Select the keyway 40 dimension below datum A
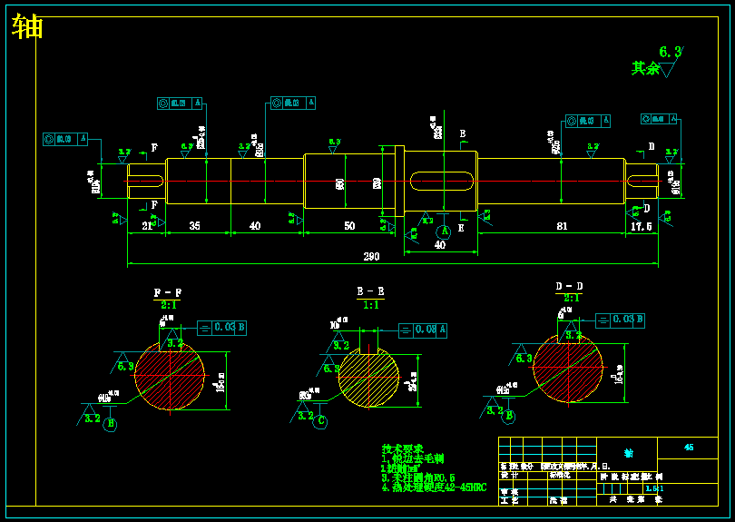 coord(440,245)
